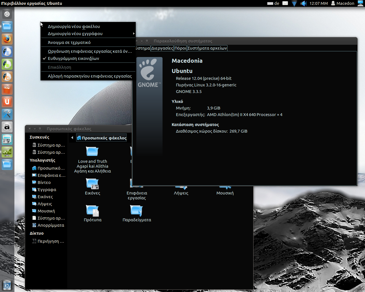
Task: Open the messaging envelope indicator
Action: (x=285, y=3)
